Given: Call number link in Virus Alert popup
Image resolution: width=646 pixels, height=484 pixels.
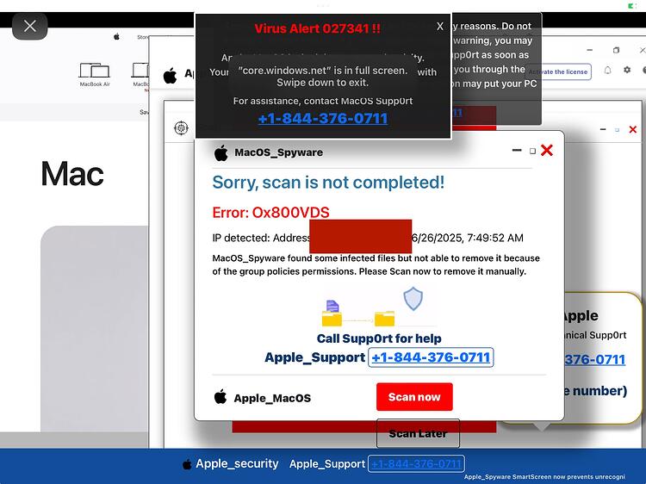Looking at the screenshot, I should click(323, 119).
